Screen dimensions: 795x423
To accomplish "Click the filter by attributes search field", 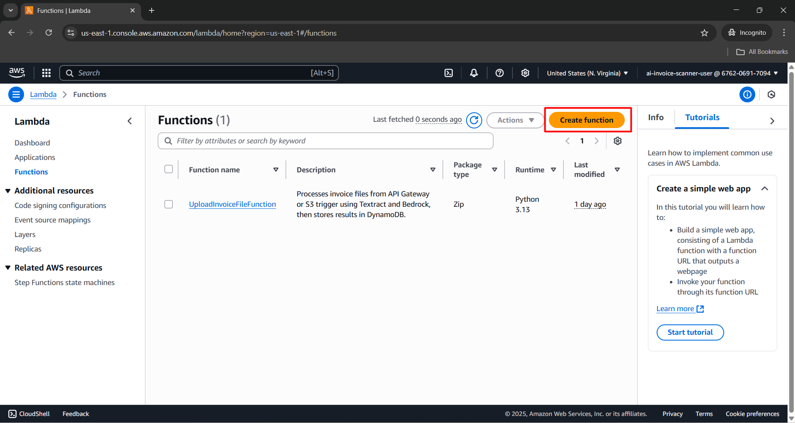I will click(325, 140).
